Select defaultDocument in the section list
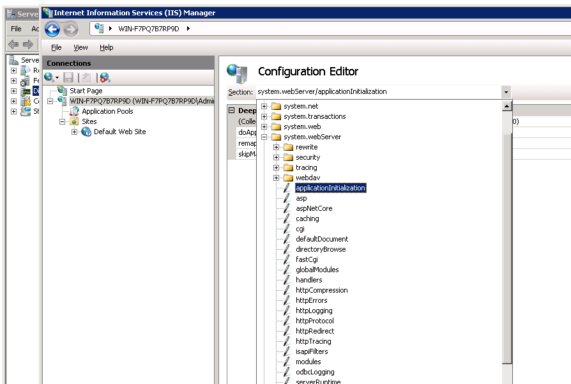The width and height of the screenshot is (571, 384). pyautogui.click(x=321, y=238)
